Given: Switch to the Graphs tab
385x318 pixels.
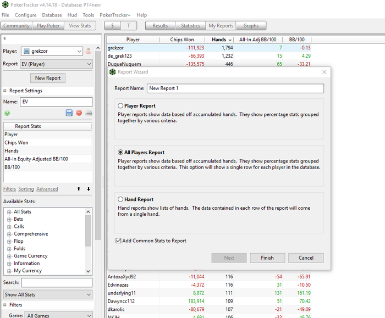Looking at the screenshot, I should 251,25.
